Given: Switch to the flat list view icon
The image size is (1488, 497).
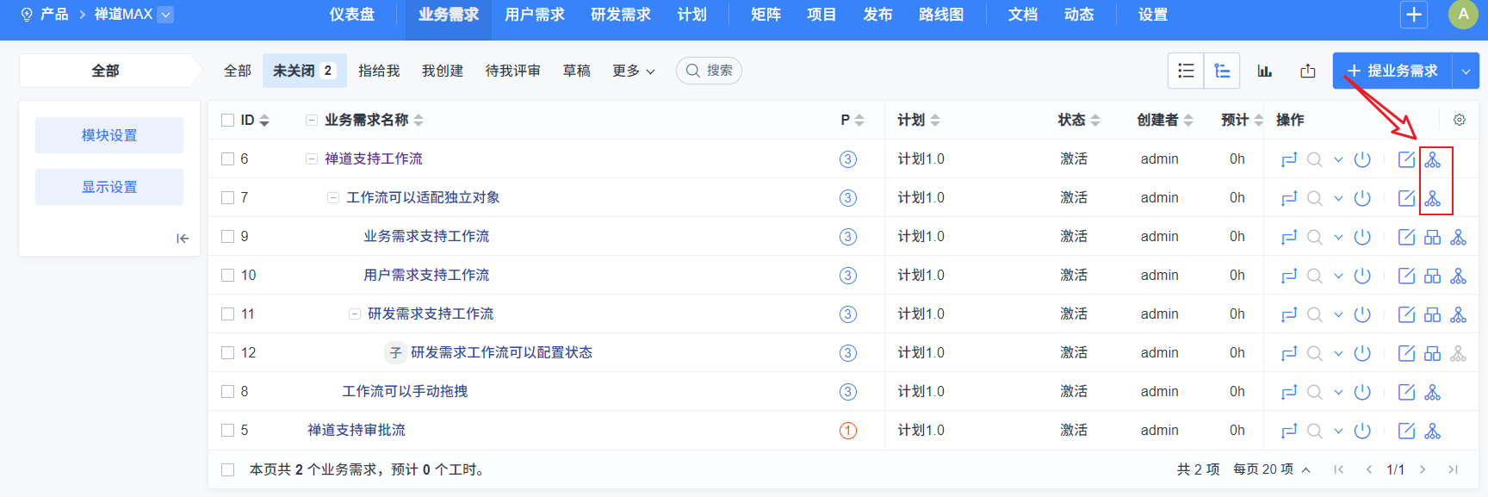Looking at the screenshot, I should tap(1186, 71).
